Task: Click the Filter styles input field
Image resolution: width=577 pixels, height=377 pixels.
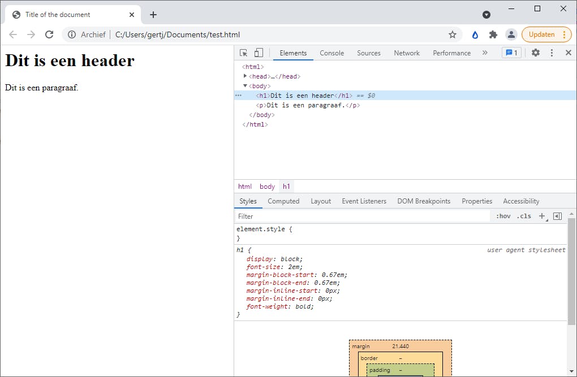Action: [x=362, y=216]
